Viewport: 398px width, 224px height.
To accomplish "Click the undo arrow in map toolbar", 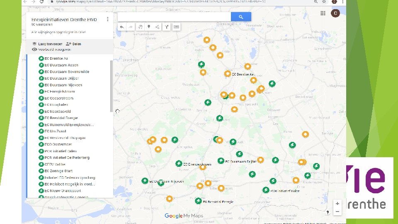I will (122, 27).
